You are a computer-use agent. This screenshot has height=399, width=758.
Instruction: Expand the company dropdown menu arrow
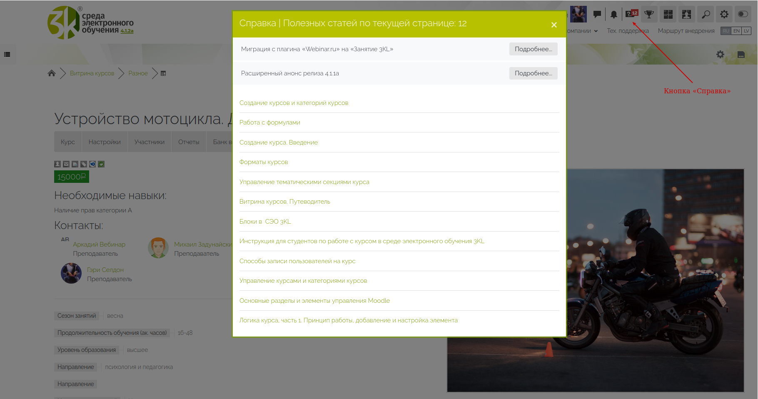pos(596,31)
